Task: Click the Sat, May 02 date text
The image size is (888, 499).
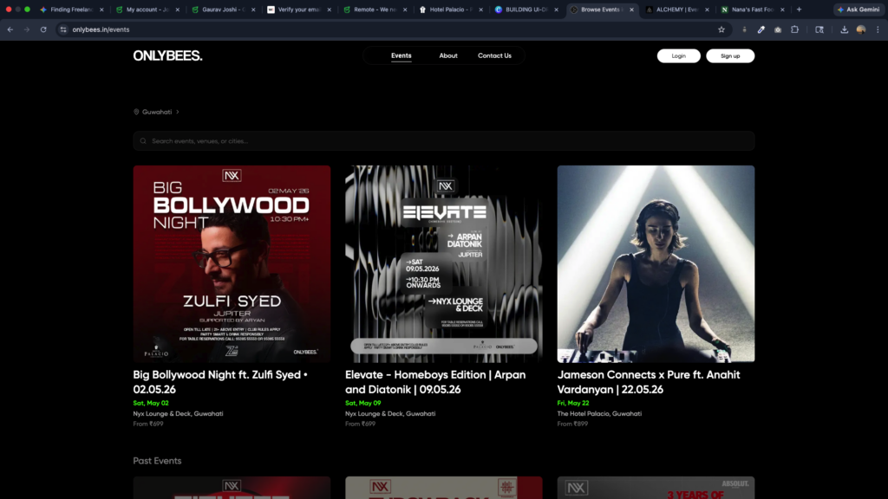Action: pyautogui.click(x=151, y=403)
